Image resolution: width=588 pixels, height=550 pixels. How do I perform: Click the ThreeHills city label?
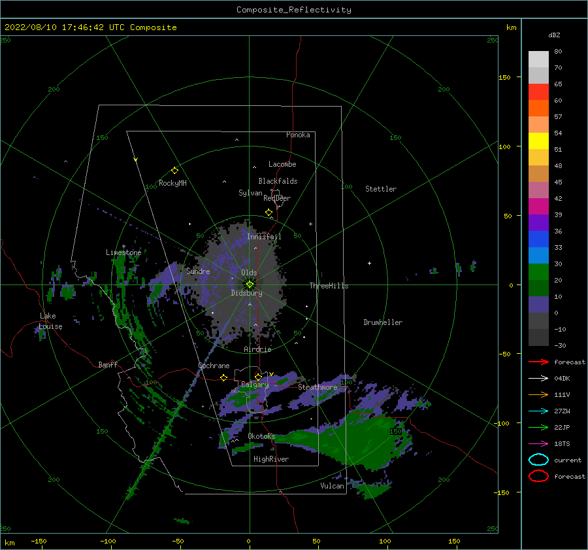329,286
